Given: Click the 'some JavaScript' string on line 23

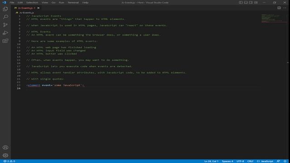Looking at the screenshot, I should [68, 85].
